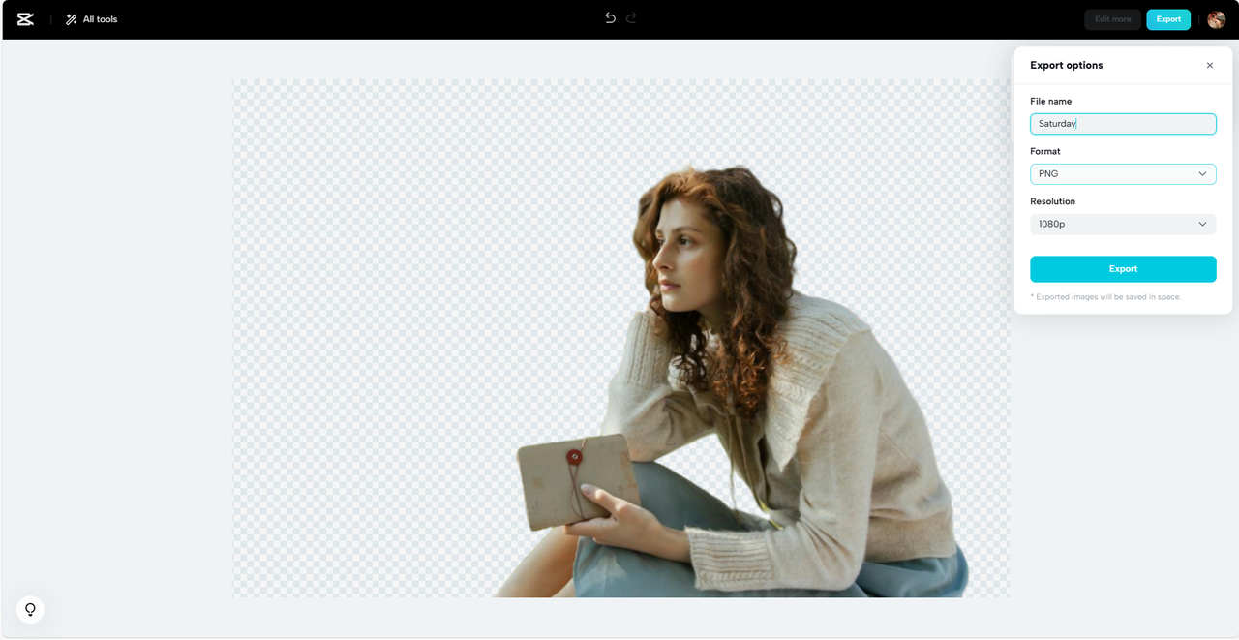Image resolution: width=1239 pixels, height=640 pixels.
Task: Open the Format dropdown showing PNG
Action: pos(1123,174)
